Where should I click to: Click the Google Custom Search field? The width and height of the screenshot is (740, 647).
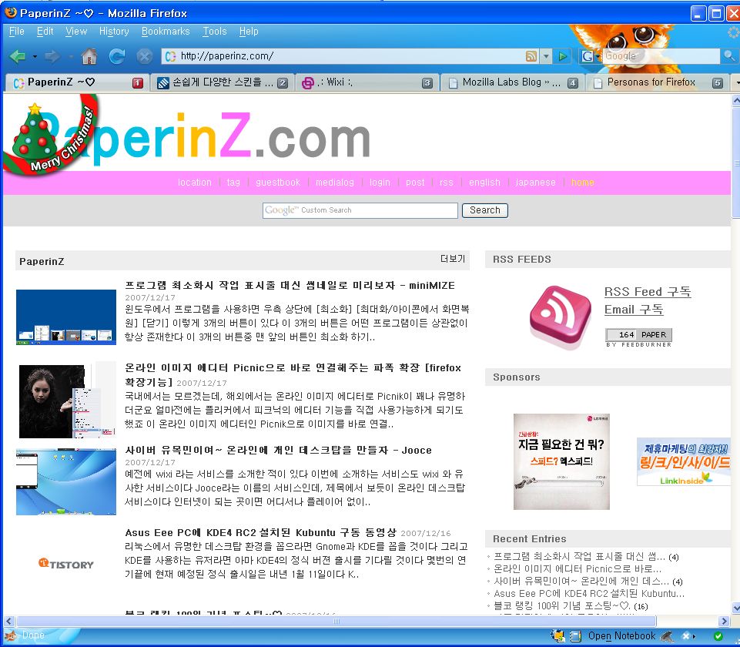click(x=360, y=210)
